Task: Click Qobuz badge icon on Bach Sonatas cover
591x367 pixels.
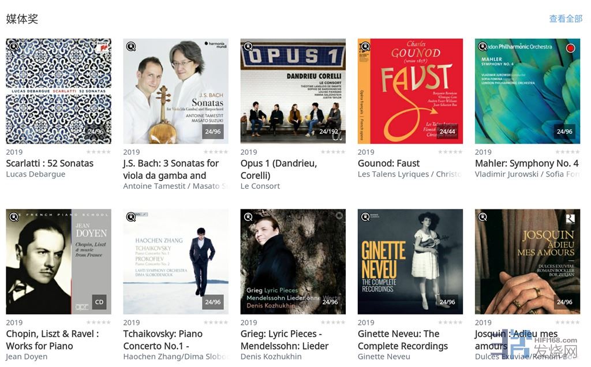Action: 131,47
